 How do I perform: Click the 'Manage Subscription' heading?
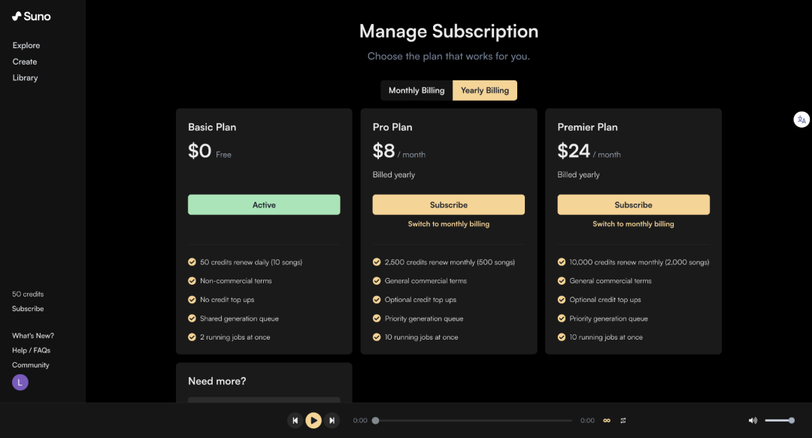[x=448, y=31]
